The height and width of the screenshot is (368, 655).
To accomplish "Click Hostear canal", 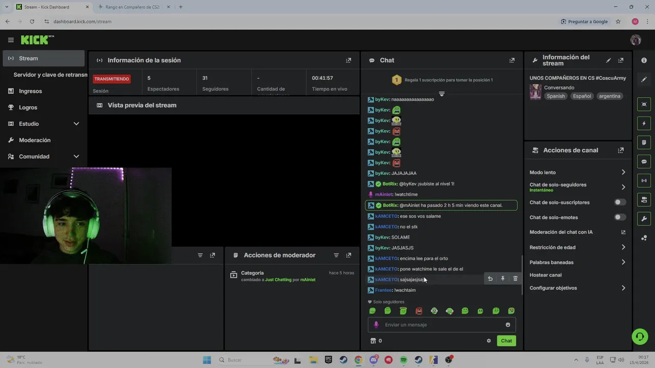I will coord(545,275).
